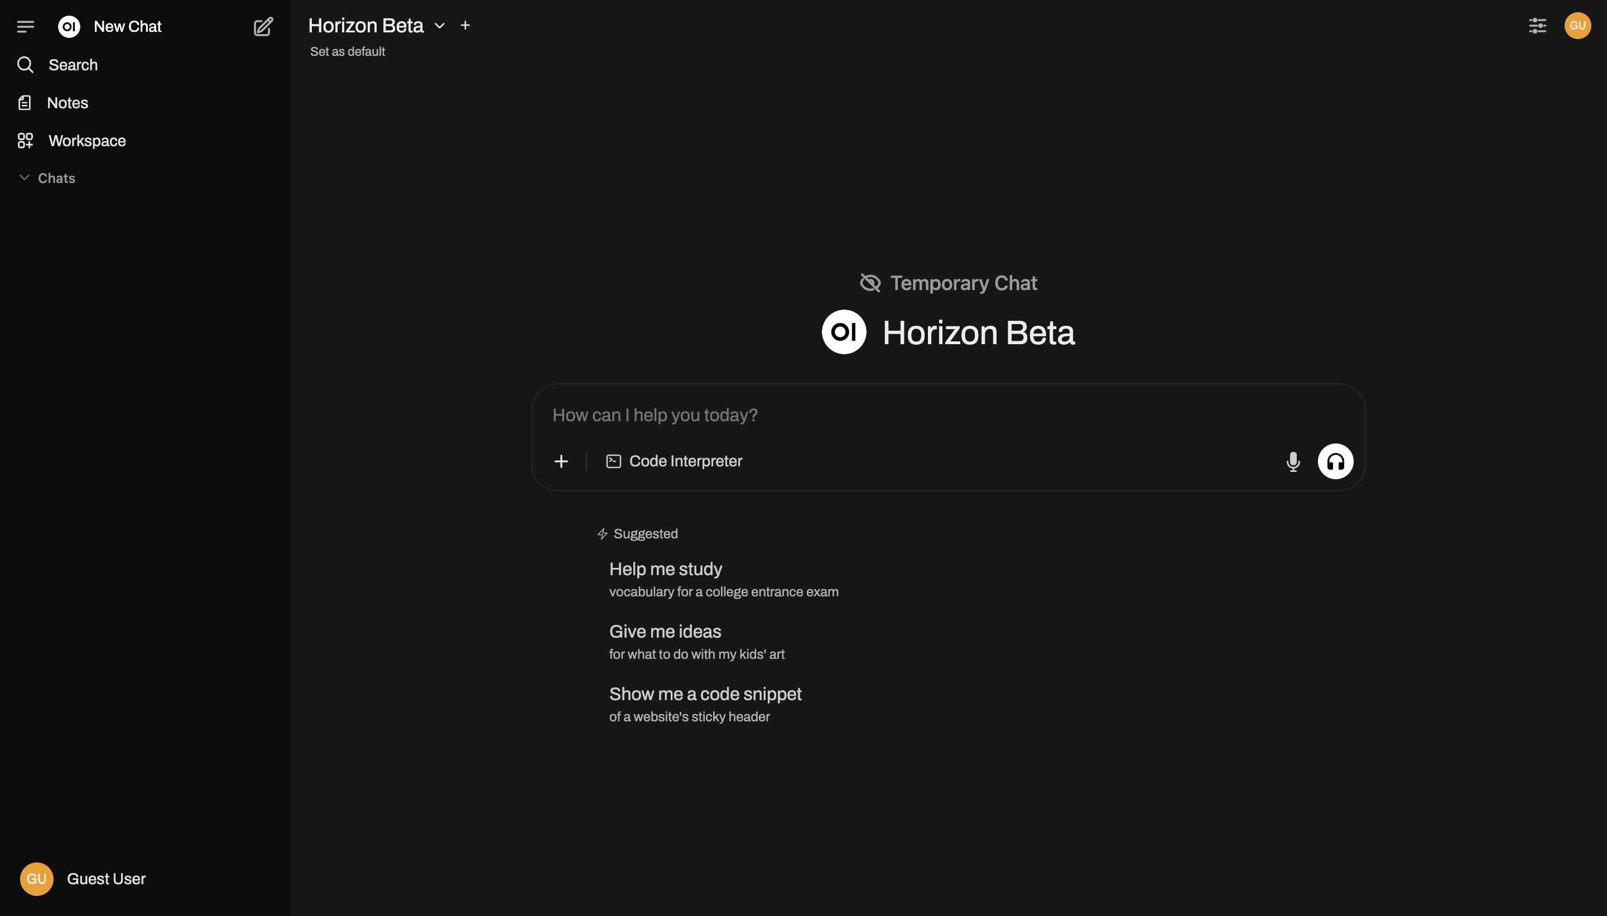Click Set as default link
Viewport: 1607px width, 916px height.
pos(347,51)
